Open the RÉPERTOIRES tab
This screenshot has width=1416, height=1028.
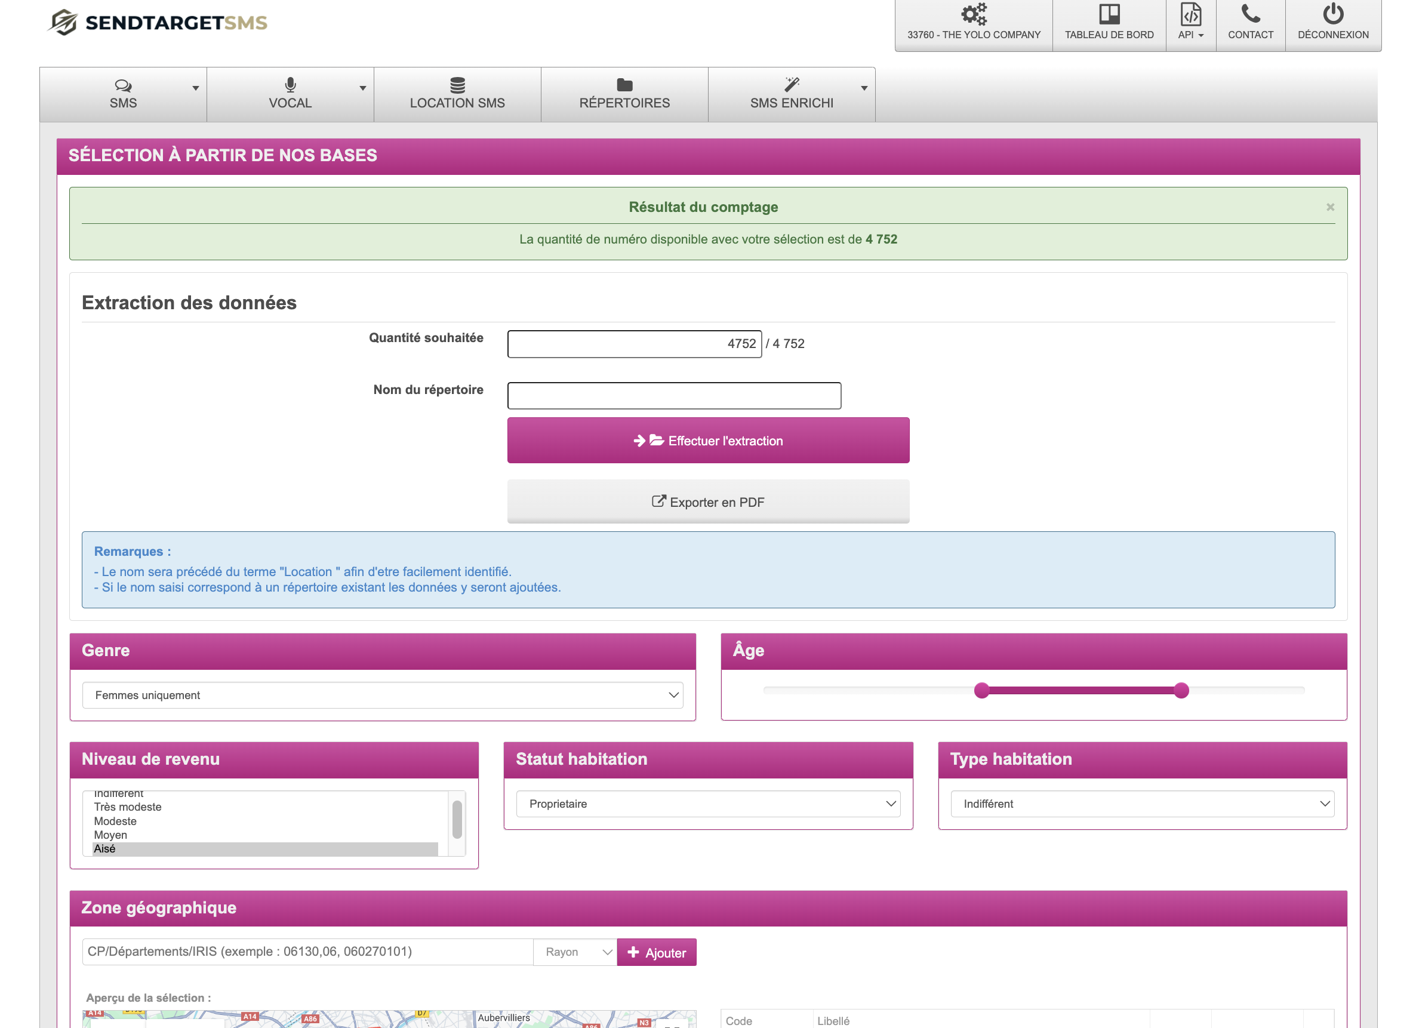(624, 95)
